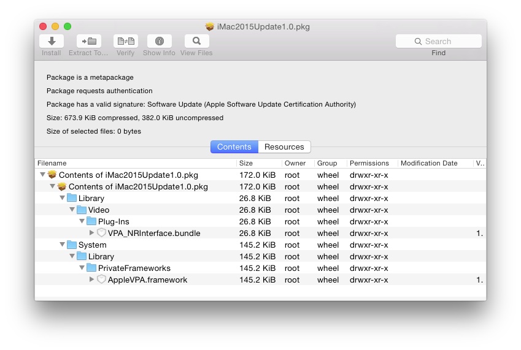Click the root owner of the Plug-Ins row
Viewport: 521px width, 350px height.
point(292,222)
